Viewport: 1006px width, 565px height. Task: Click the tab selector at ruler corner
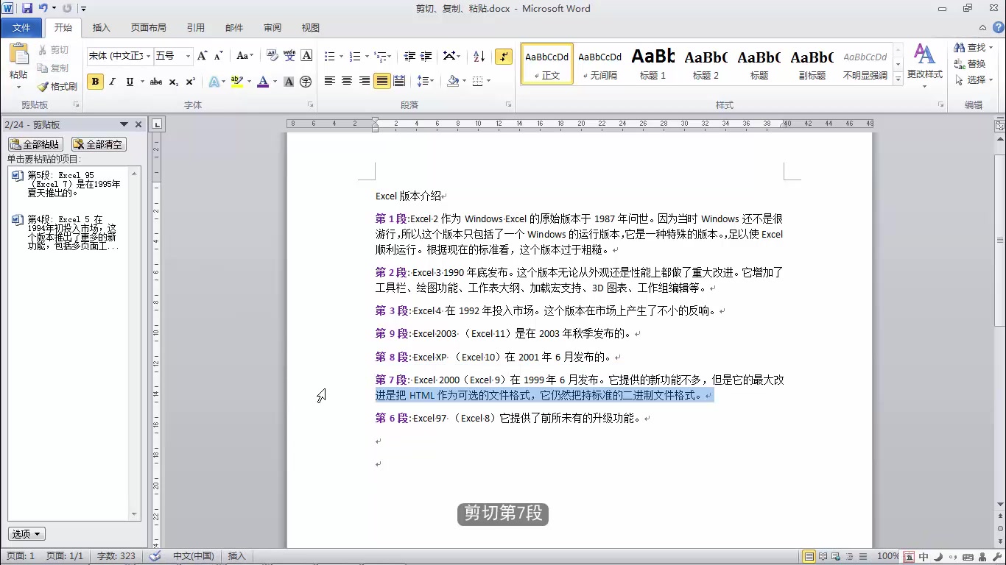158,124
